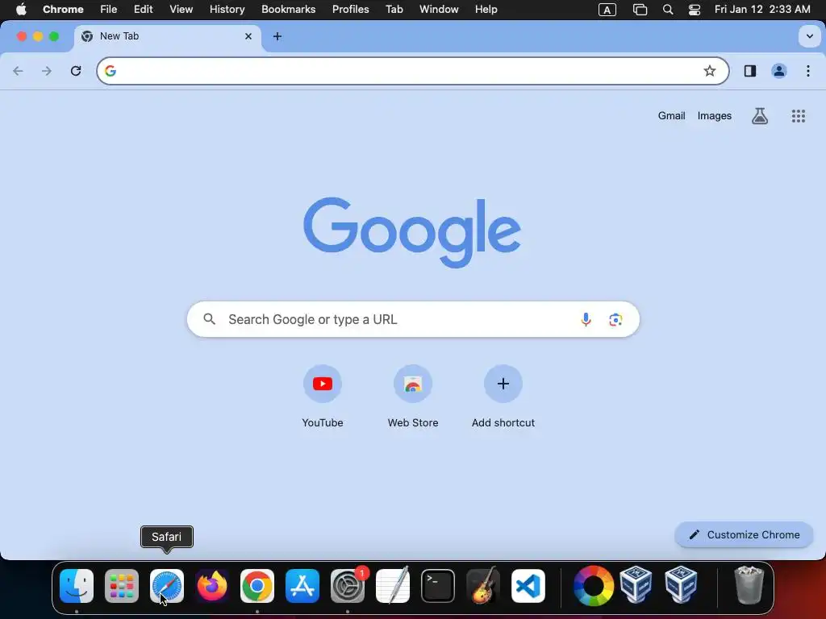The width and height of the screenshot is (826, 619).
Task: Click the Customize Chrome button
Action: (x=745, y=535)
